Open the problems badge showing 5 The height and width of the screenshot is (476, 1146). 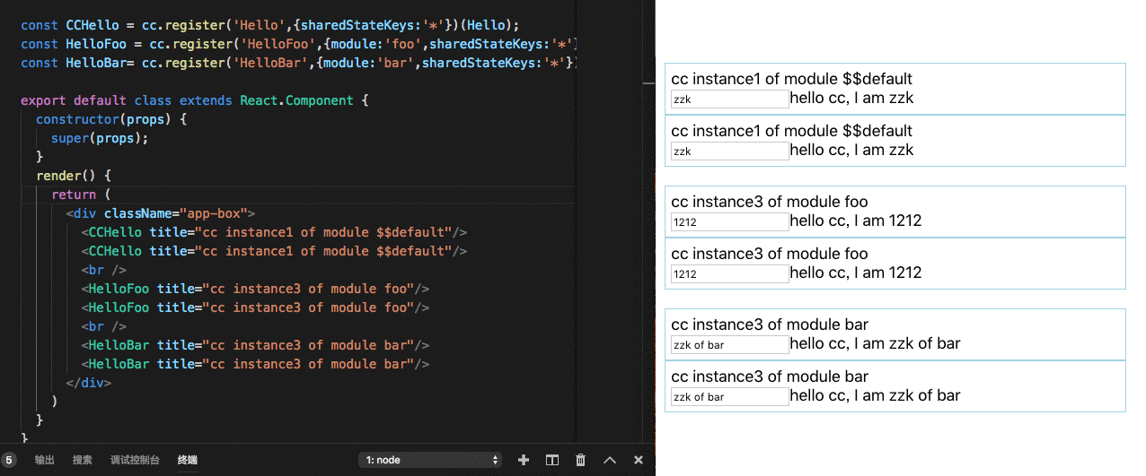click(x=9, y=459)
